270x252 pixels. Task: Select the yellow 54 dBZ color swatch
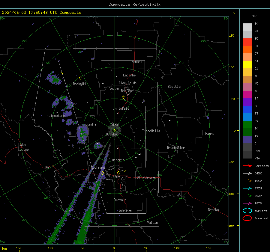pyautogui.click(x=247, y=65)
